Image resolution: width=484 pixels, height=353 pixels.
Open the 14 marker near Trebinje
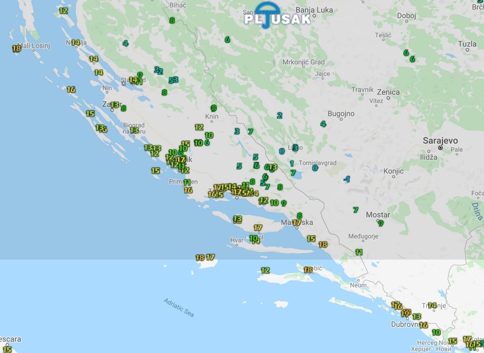point(432,305)
